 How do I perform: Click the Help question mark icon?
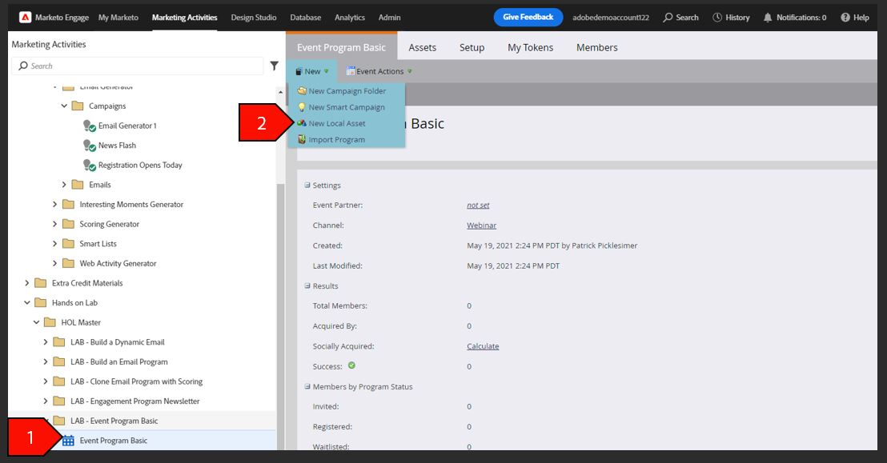tap(845, 18)
